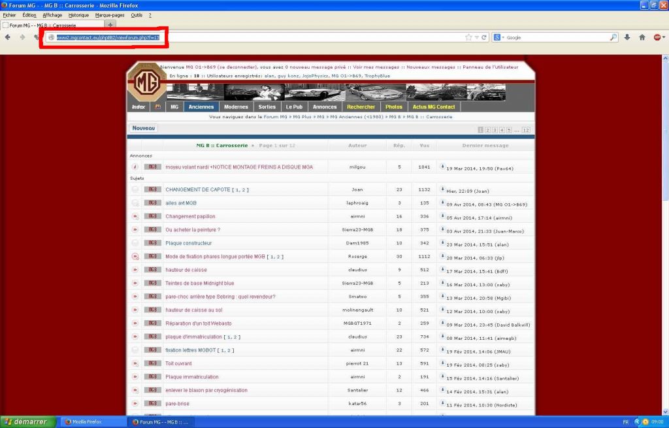The height and width of the screenshot is (428, 669).
Task: Click the announcement icon beside moyeu volant nardi
Action: pyautogui.click(x=135, y=167)
